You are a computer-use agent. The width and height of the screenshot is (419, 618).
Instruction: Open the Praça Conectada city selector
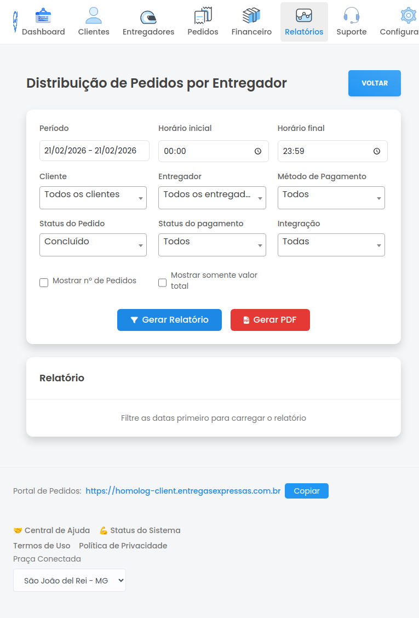click(70, 580)
